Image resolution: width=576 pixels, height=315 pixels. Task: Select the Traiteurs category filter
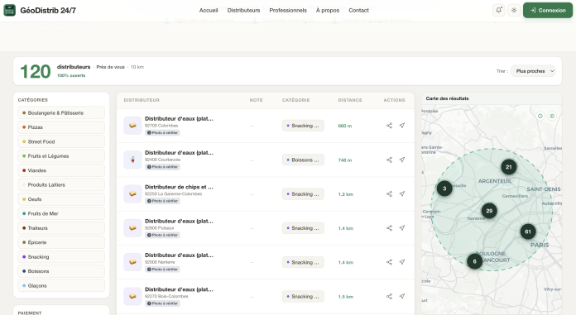[61, 228]
